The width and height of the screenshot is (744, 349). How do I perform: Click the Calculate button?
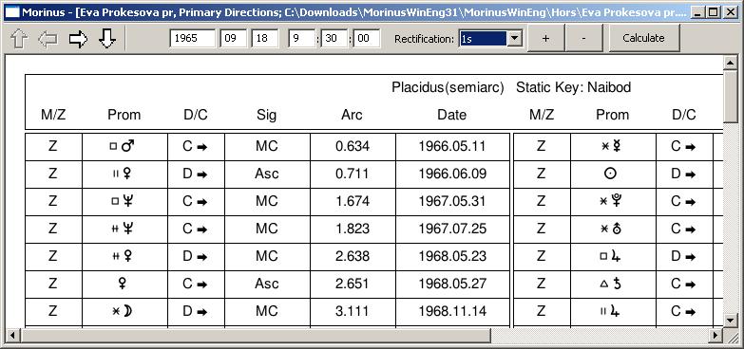coord(643,38)
